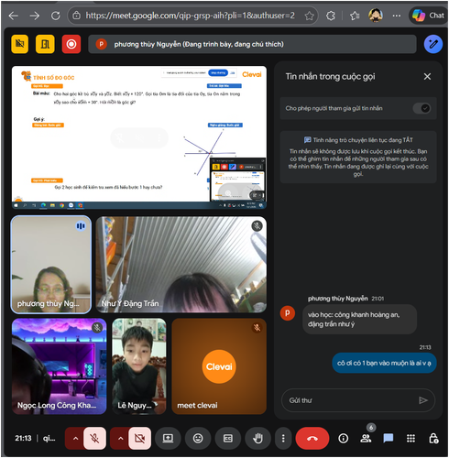Open meeting details info icon
This screenshot has height=458, width=449.
pyautogui.click(x=344, y=439)
